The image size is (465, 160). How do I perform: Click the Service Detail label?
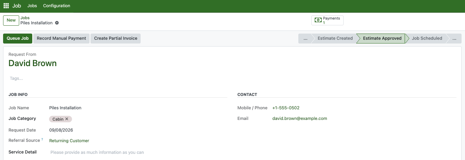coord(23,152)
